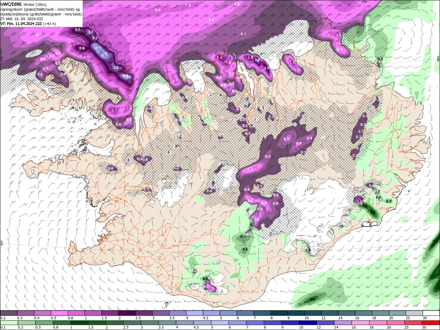The image size is (440, 330).
Task: Pick upper legend swatch between 0.3 and 0.4
Action: pos(25,313)
